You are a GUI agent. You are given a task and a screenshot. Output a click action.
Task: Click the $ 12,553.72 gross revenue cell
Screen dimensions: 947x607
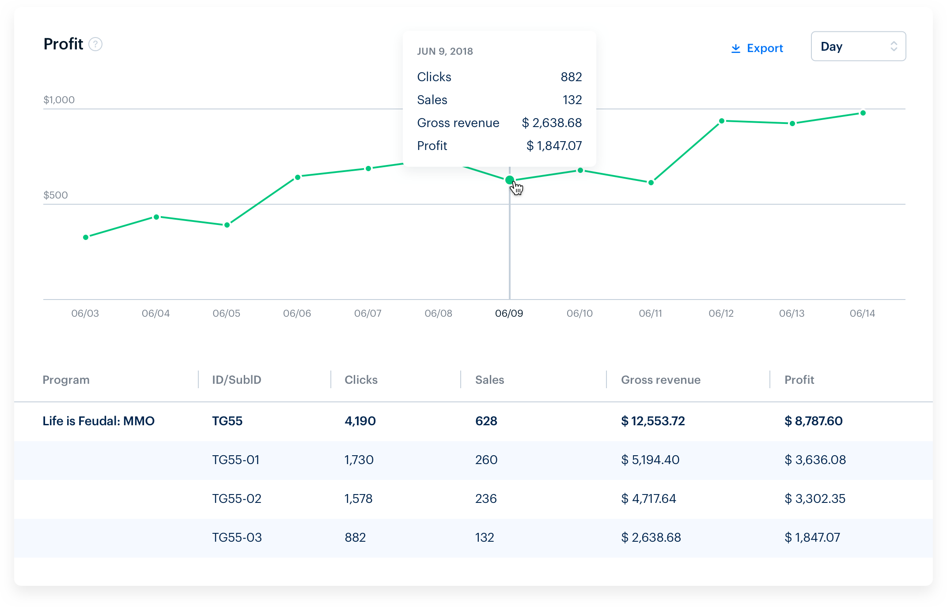click(653, 421)
